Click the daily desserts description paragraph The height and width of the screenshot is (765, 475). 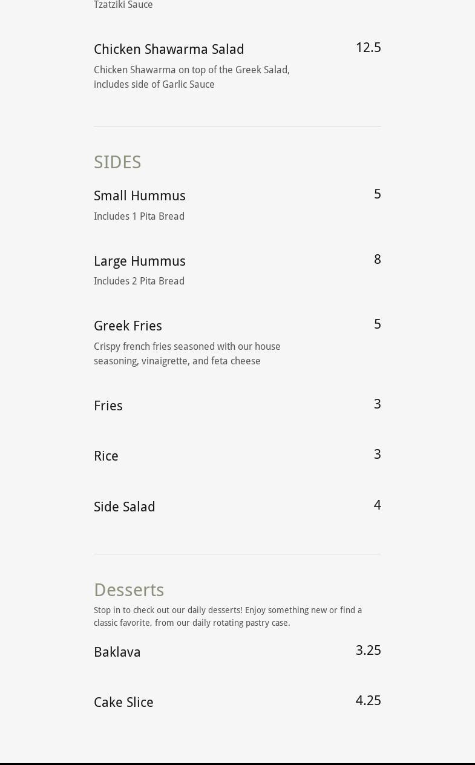[228, 616]
